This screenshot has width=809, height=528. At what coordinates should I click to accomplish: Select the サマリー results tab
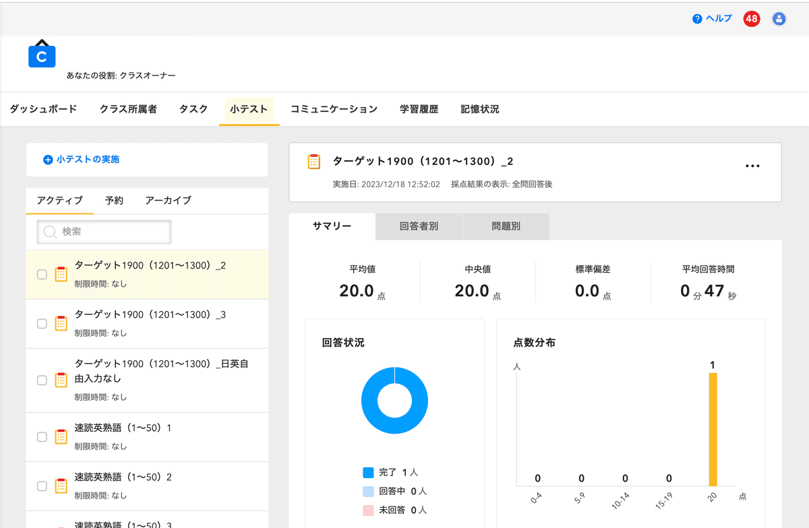(x=332, y=227)
